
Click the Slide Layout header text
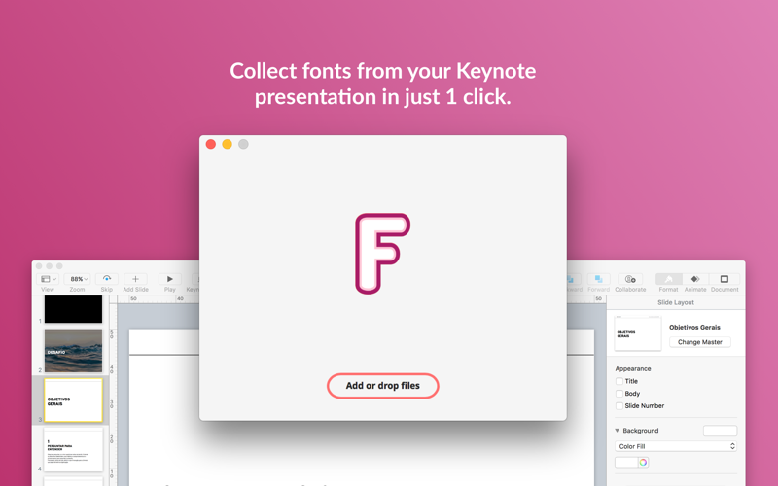click(x=676, y=302)
